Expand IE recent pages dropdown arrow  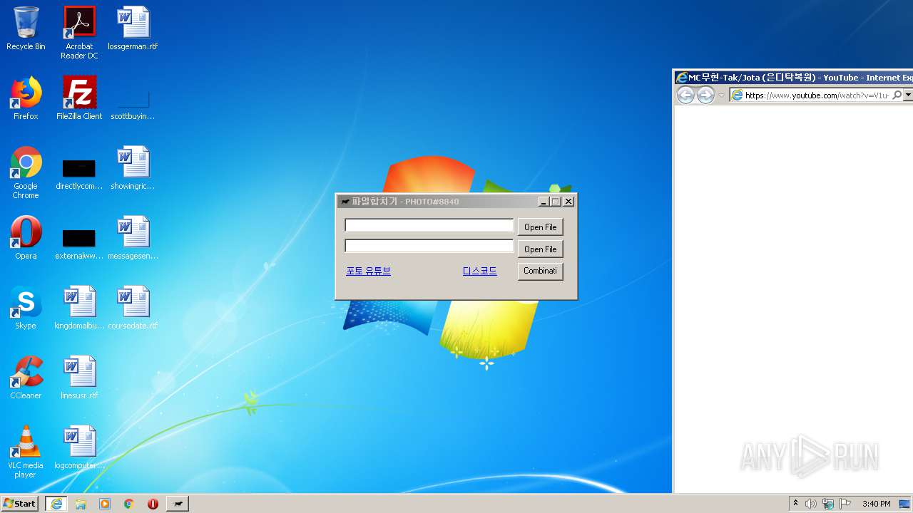721,95
